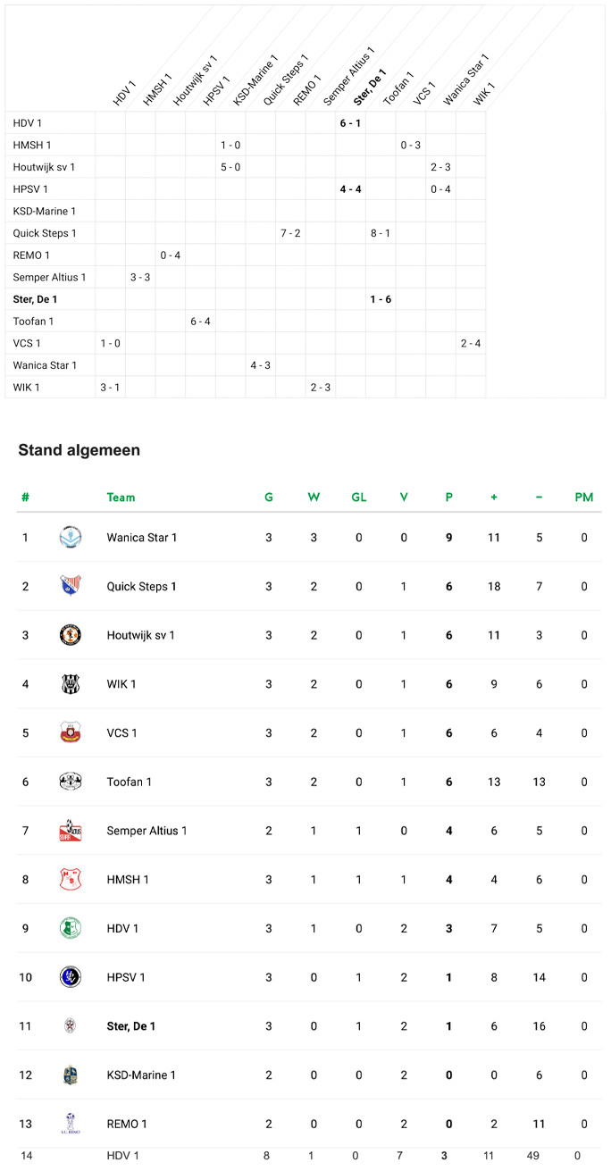The height and width of the screenshot is (1171, 611).
Task: Click the Wanica Star 1 club logo
Action: pos(71,538)
